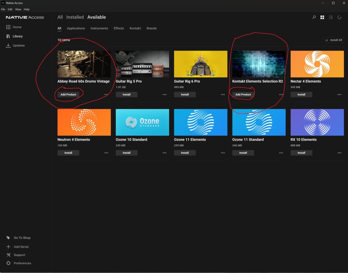348x273 pixels.
Task: Open options menu for Ozone 11 Elements
Action: pyautogui.click(x=223, y=153)
